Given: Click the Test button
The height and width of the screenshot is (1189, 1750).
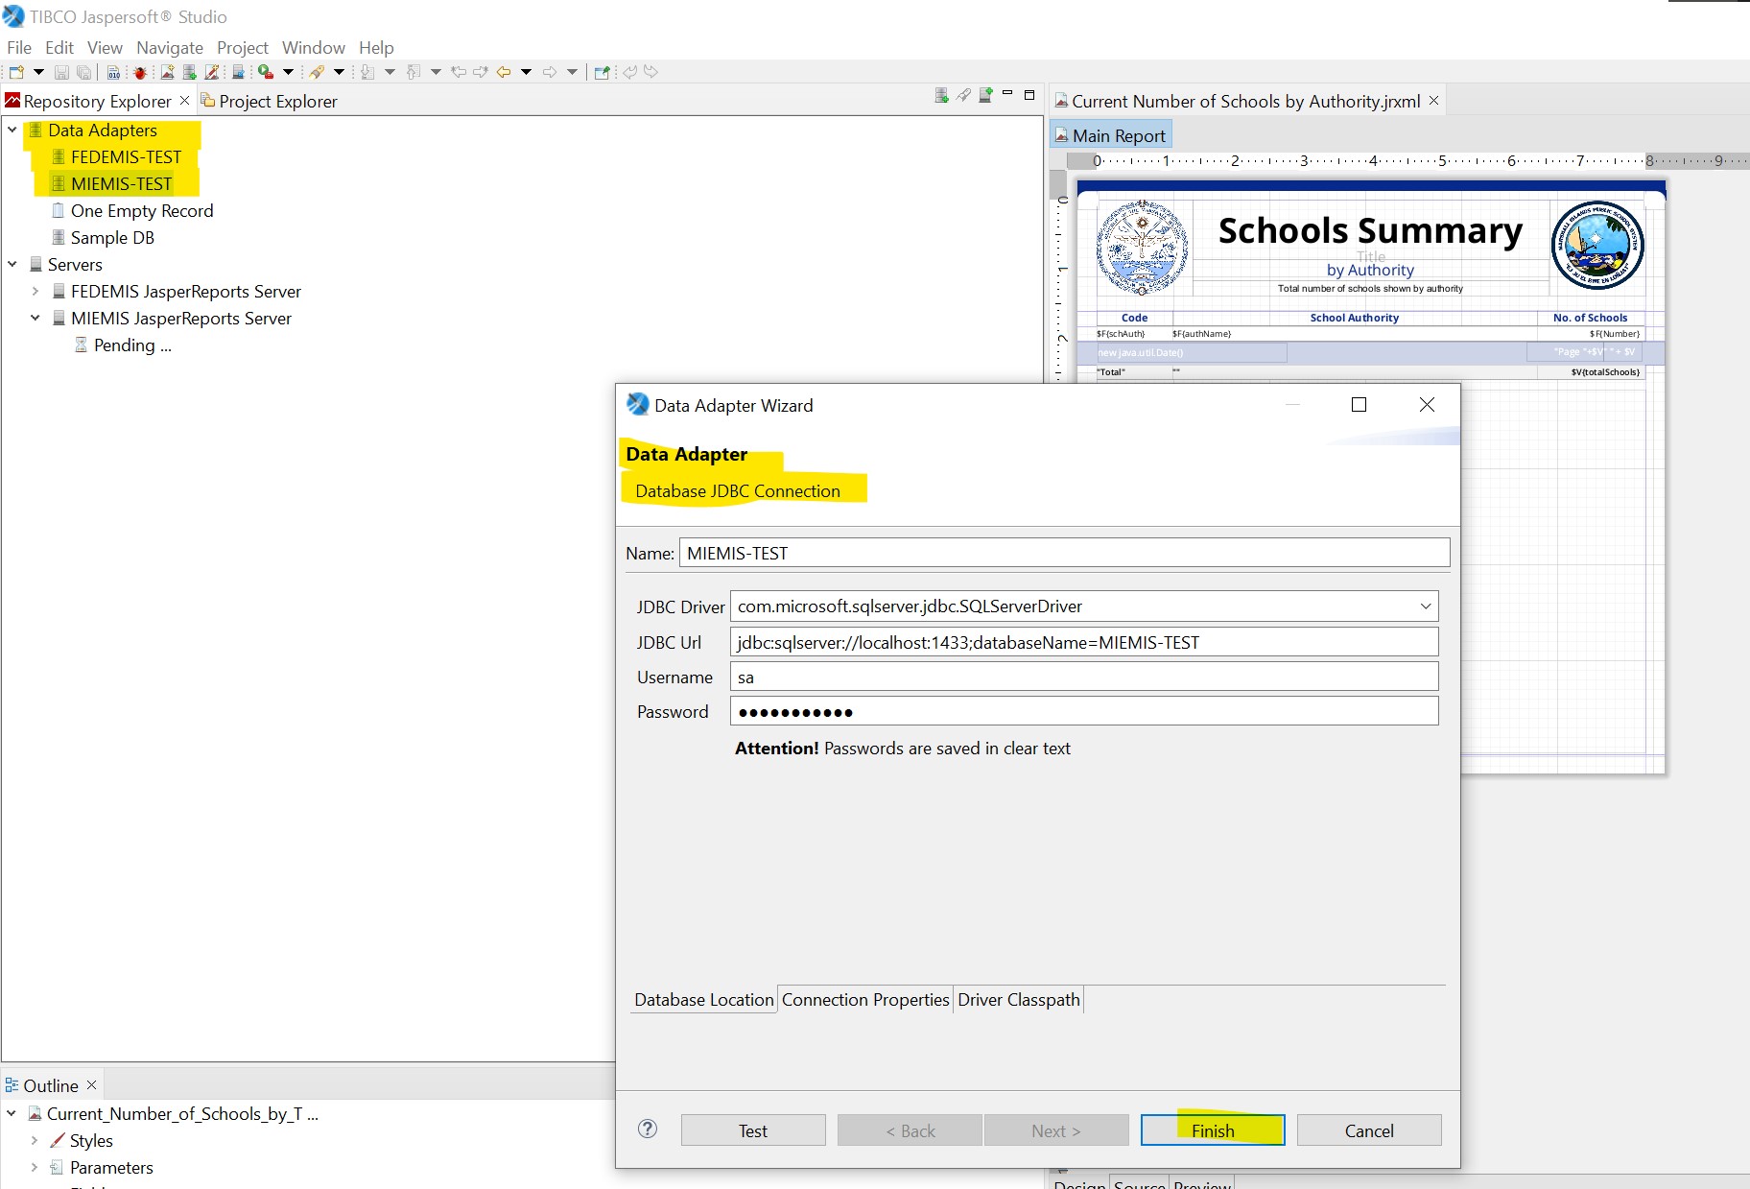Looking at the screenshot, I should (752, 1130).
